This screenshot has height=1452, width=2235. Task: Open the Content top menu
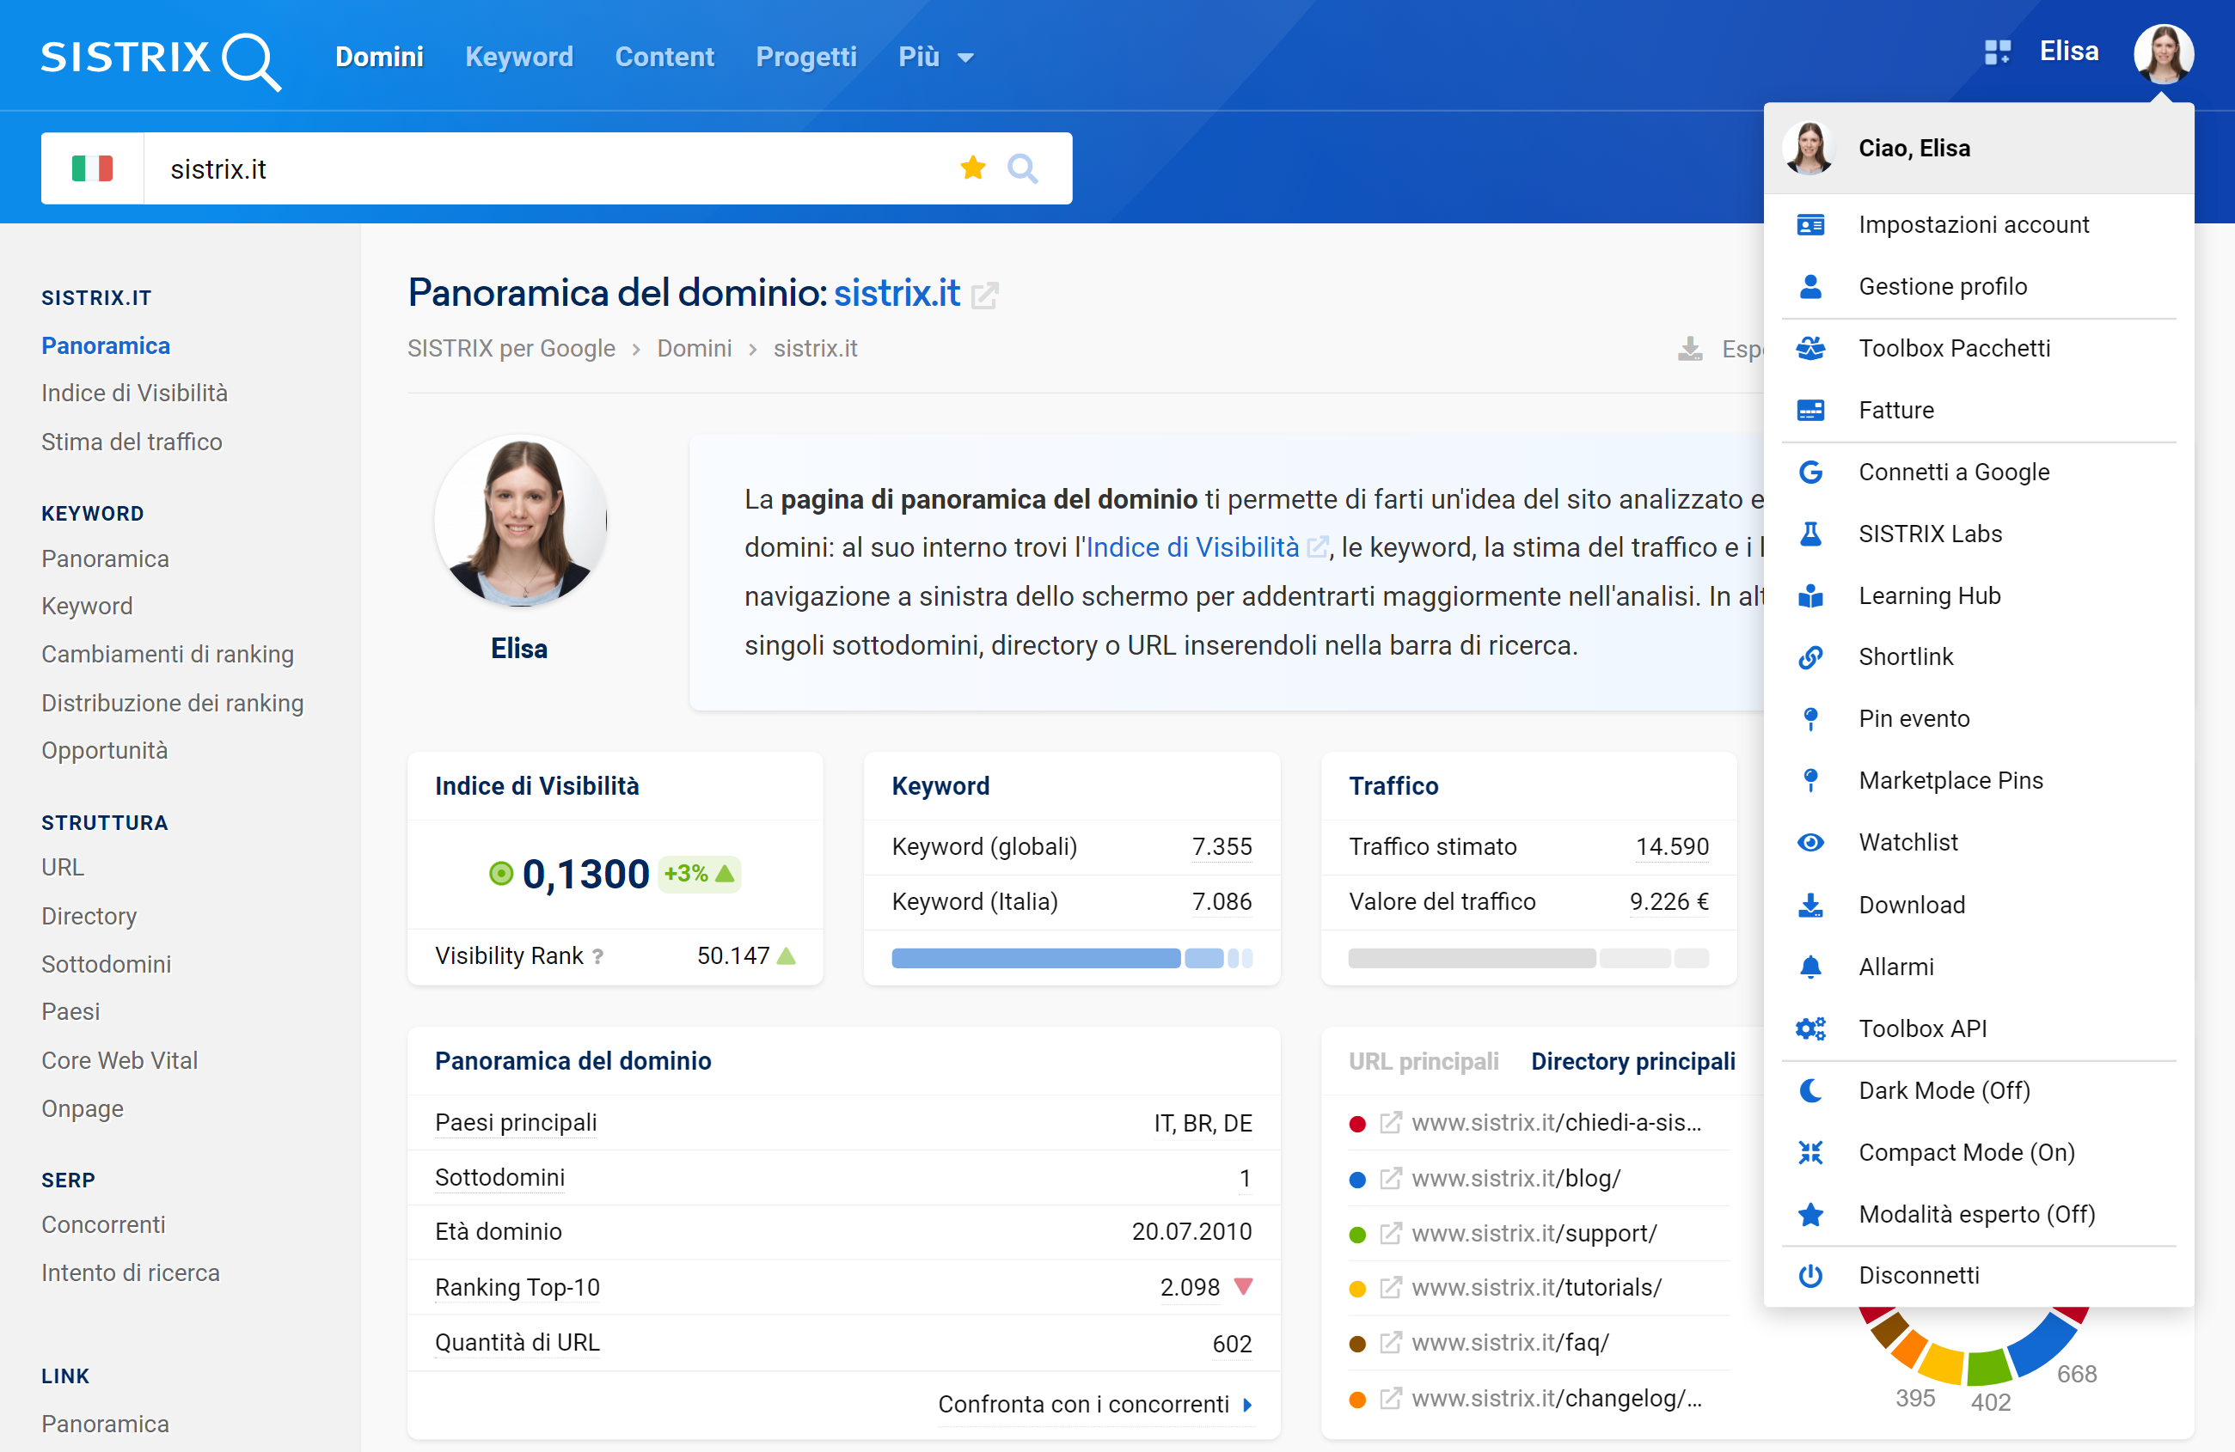(664, 58)
